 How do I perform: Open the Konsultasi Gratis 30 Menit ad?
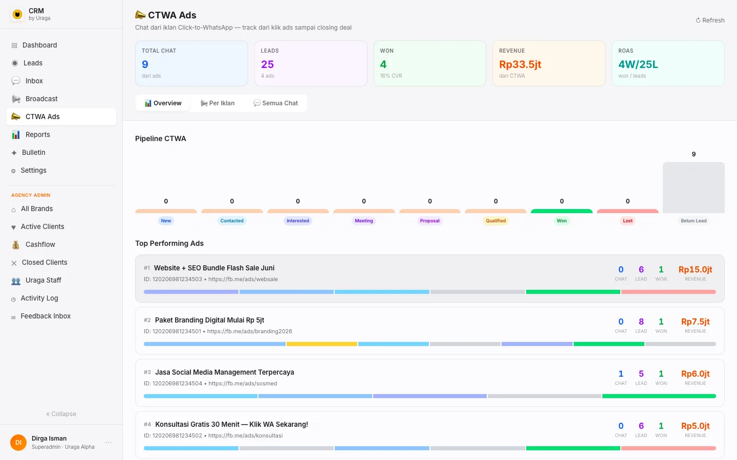point(430,435)
